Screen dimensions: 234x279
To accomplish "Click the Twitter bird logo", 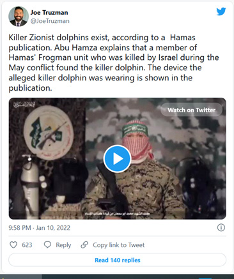I will click(221, 11).
